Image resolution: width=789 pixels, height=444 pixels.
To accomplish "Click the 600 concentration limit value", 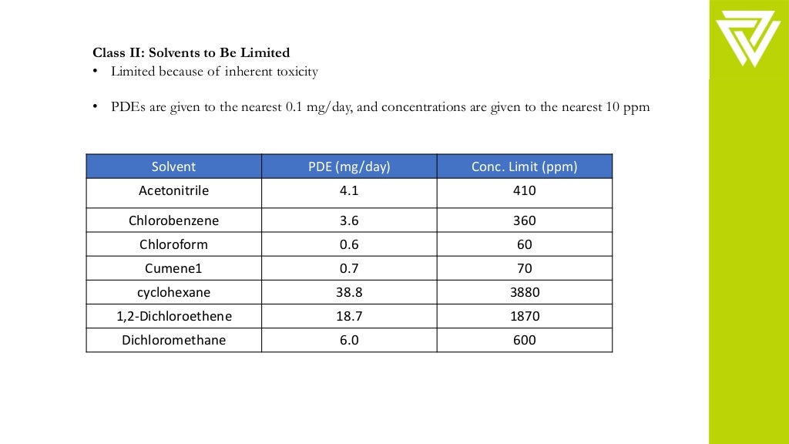I will 524,340.
